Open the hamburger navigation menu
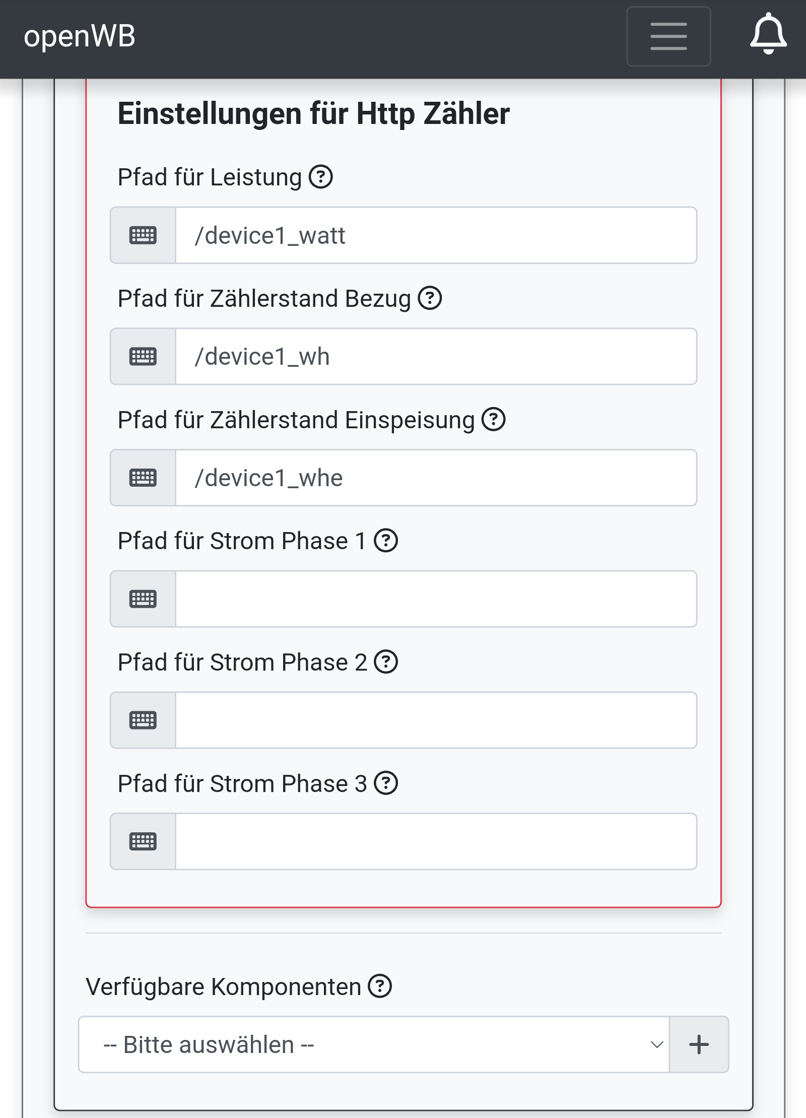This screenshot has width=806, height=1118. tap(668, 36)
